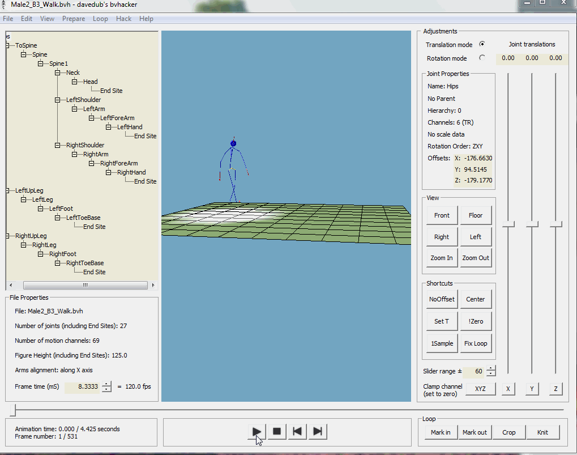Image resolution: width=577 pixels, height=455 pixels.
Task: Open the Prepare menu
Action: click(x=74, y=19)
